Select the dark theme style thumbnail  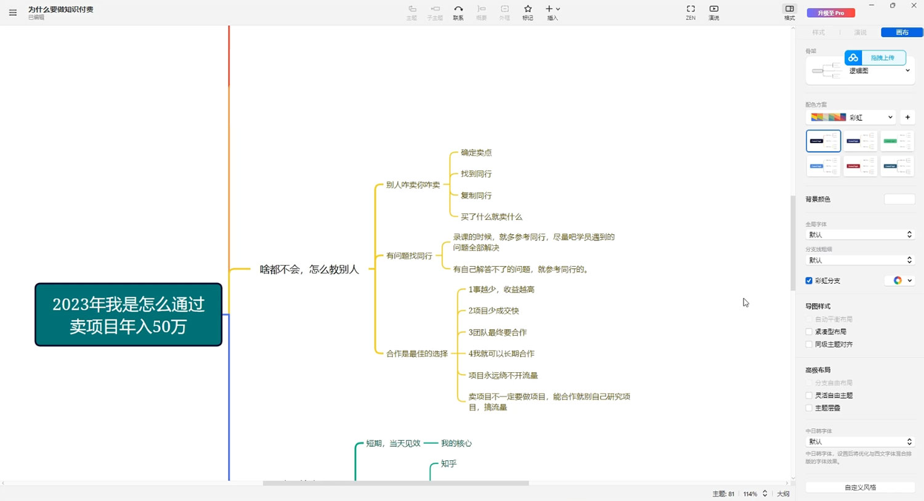pyautogui.click(x=823, y=141)
